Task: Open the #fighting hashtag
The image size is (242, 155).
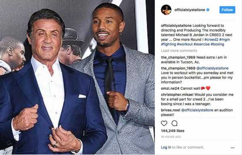Action: tap(168, 44)
